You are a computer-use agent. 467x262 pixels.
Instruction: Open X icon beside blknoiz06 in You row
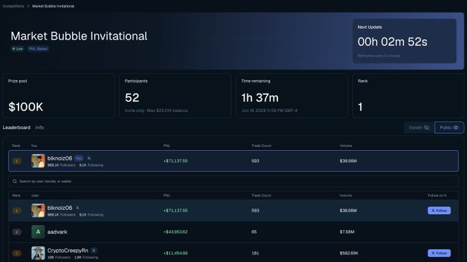[x=89, y=158]
